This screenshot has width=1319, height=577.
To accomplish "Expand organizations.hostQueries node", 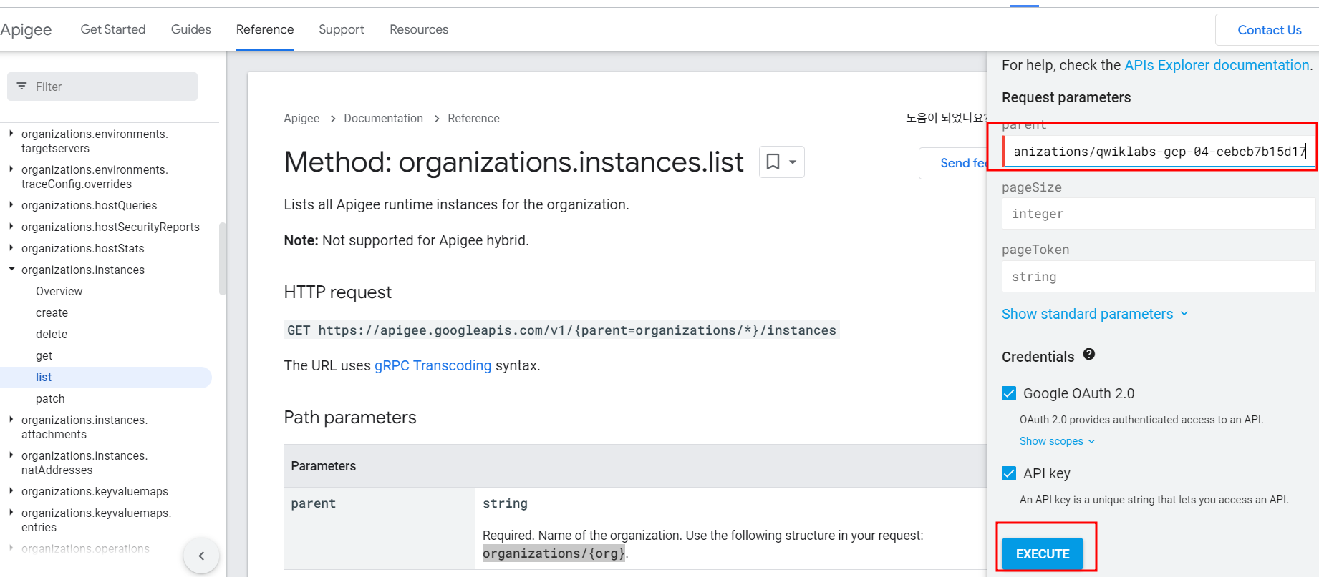I will 11,204.
